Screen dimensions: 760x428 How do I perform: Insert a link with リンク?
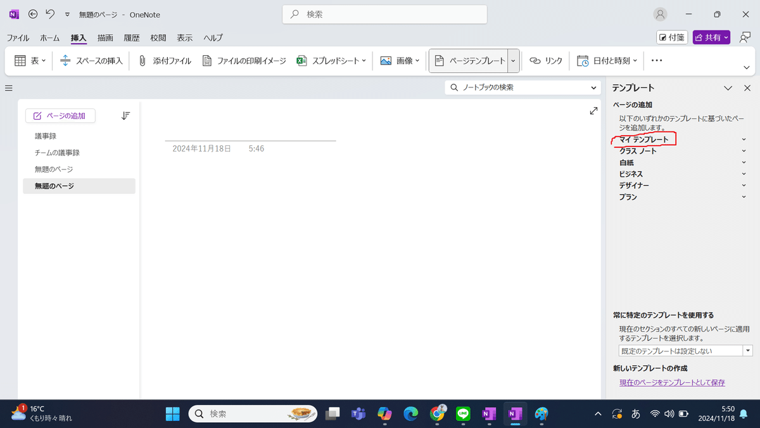545,61
